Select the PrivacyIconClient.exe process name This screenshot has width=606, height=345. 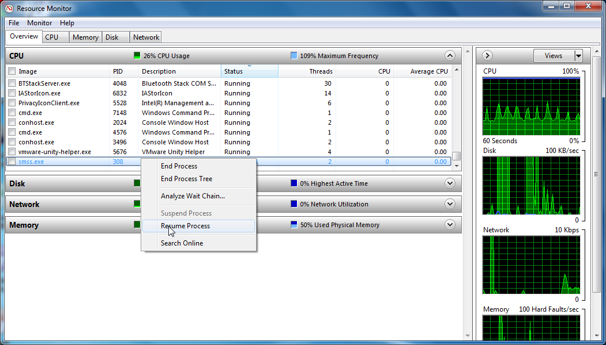click(x=49, y=103)
